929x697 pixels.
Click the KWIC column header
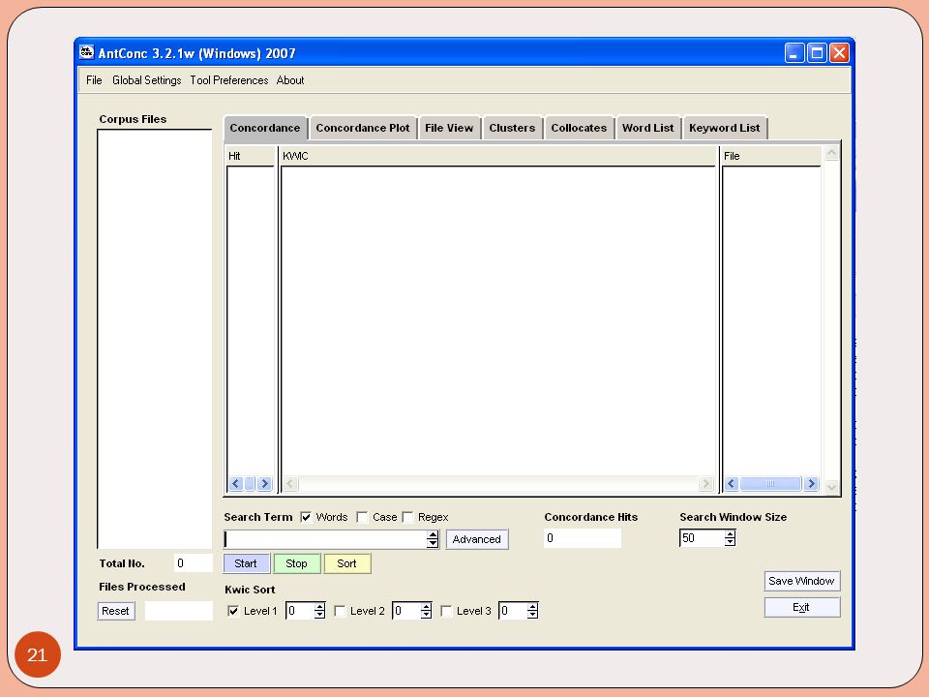pos(497,157)
